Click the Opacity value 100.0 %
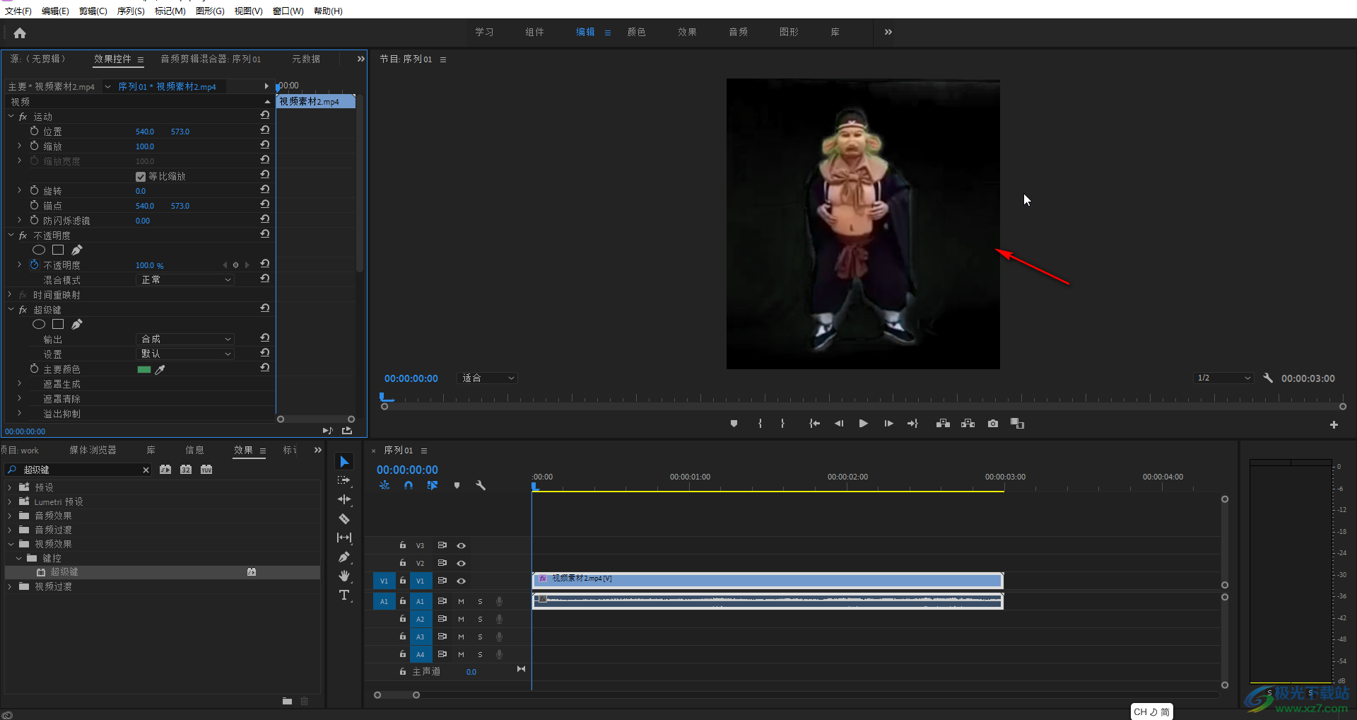 pos(149,265)
